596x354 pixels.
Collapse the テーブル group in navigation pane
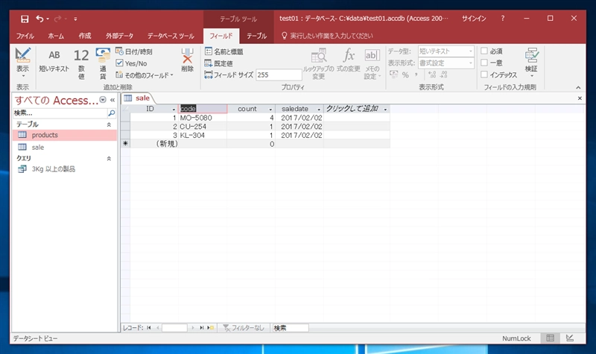click(109, 124)
